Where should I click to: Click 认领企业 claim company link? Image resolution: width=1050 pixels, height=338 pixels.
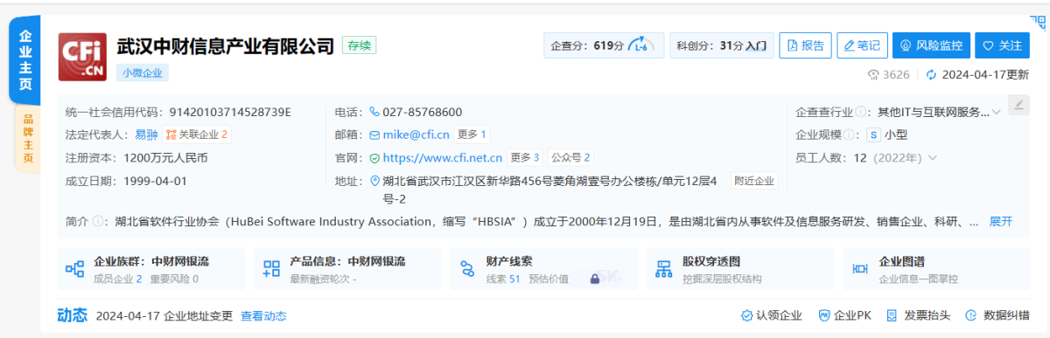coord(772,315)
